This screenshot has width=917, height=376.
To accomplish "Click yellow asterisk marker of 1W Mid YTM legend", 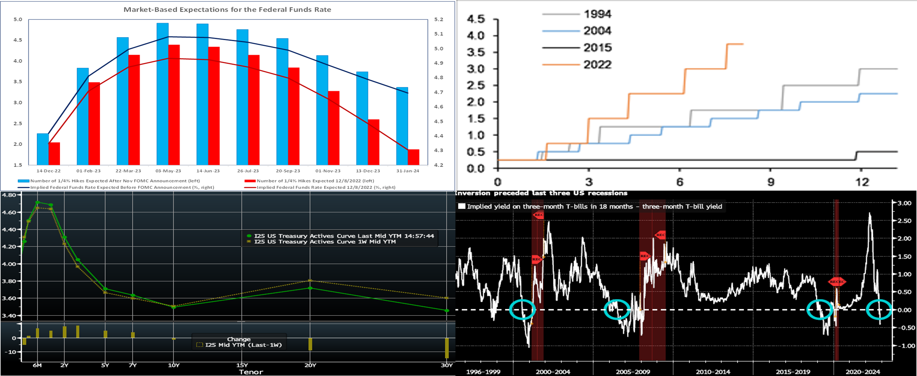I will (249, 242).
